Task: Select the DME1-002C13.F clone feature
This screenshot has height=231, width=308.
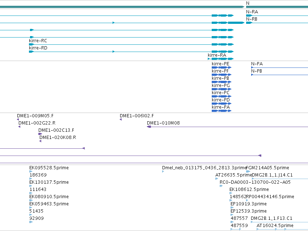Action: [40, 134]
